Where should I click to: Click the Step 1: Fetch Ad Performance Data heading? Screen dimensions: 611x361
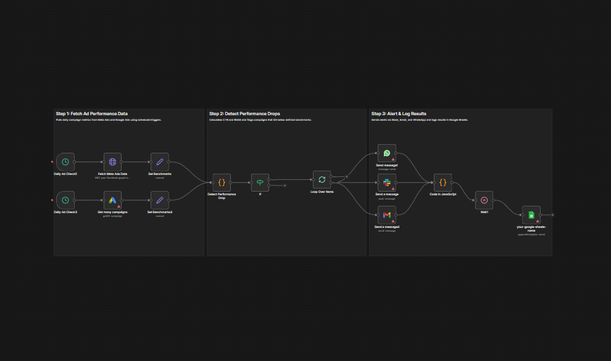point(92,114)
